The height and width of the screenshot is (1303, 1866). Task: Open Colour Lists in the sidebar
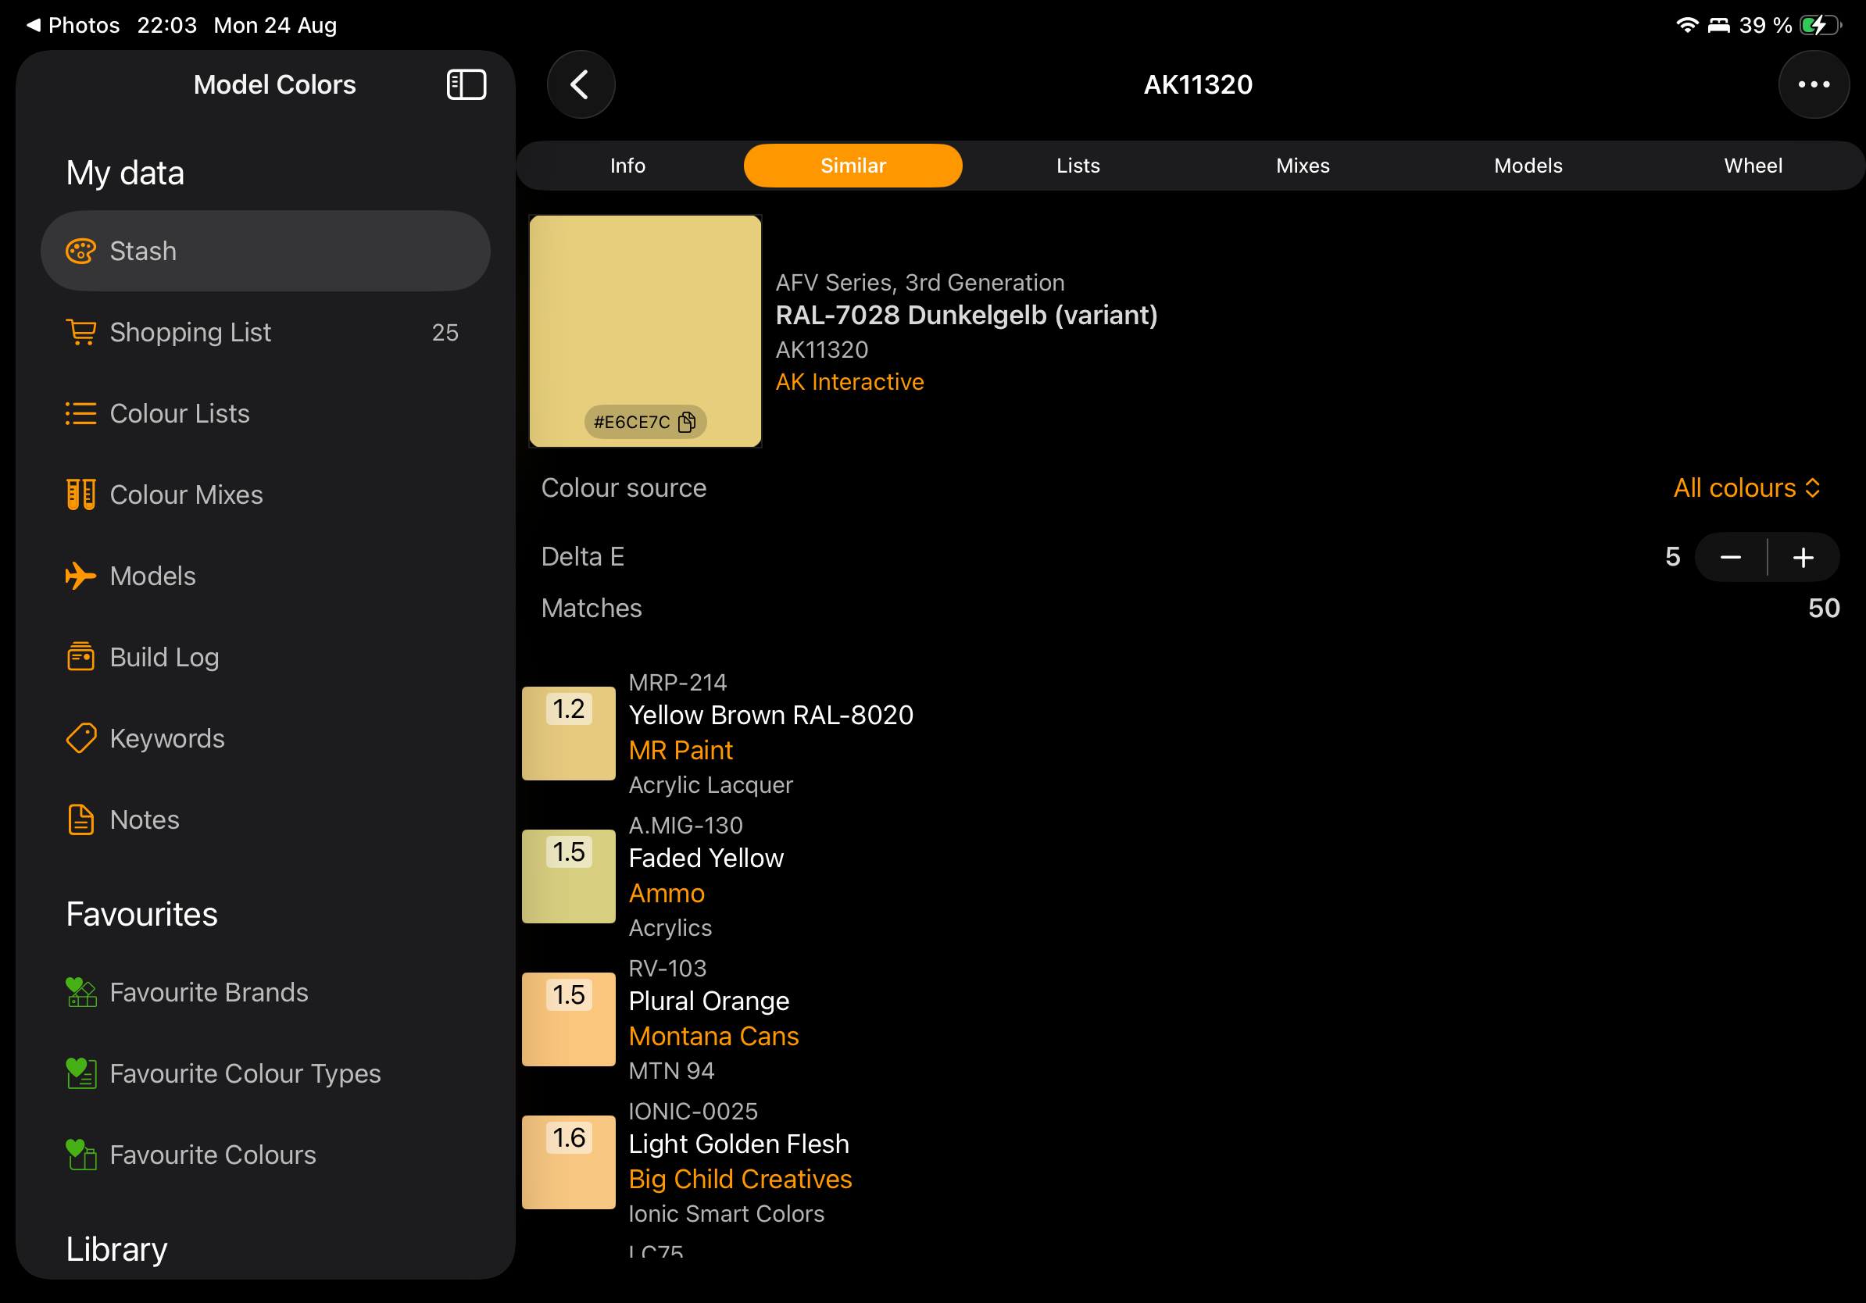point(266,413)
